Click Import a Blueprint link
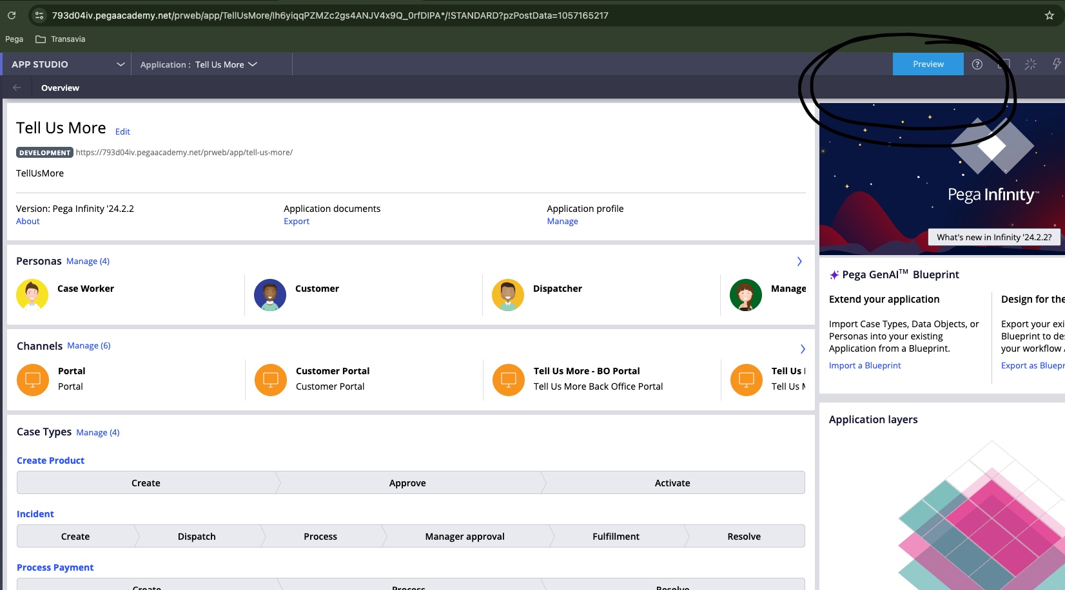 click(865, 365)
